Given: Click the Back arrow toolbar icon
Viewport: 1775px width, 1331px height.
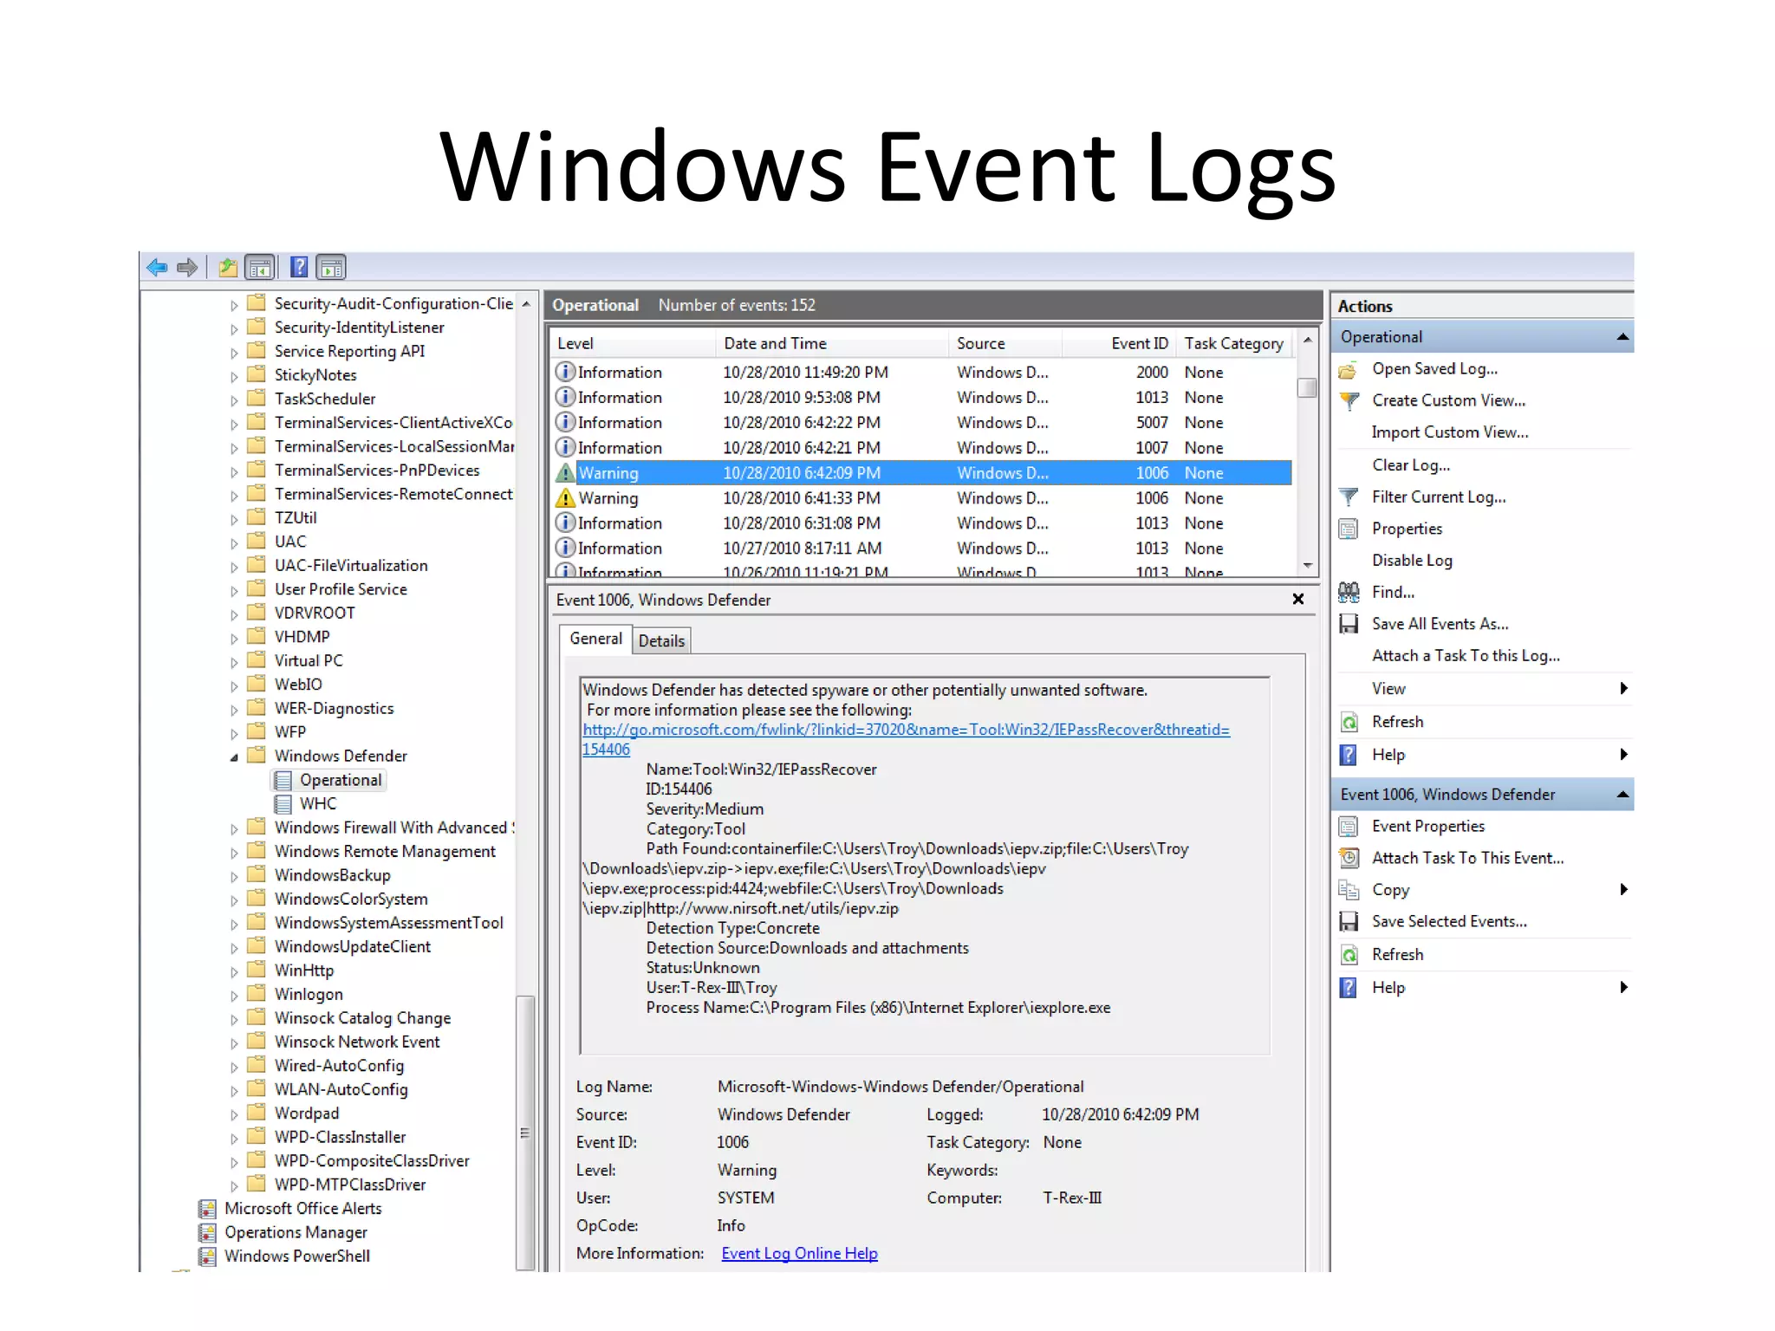Looking at the screenshot, I should [157, 268].
